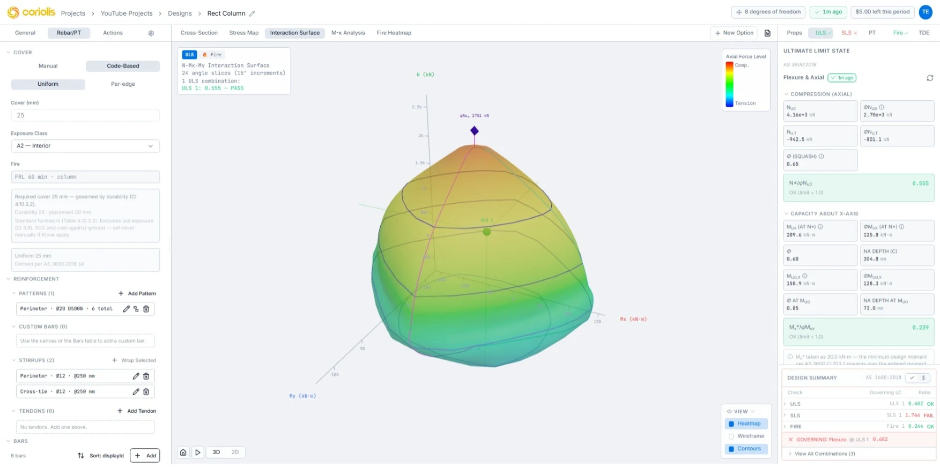Refresh the Flexure & Axial results
940x474 pixels.
(930, 78)
